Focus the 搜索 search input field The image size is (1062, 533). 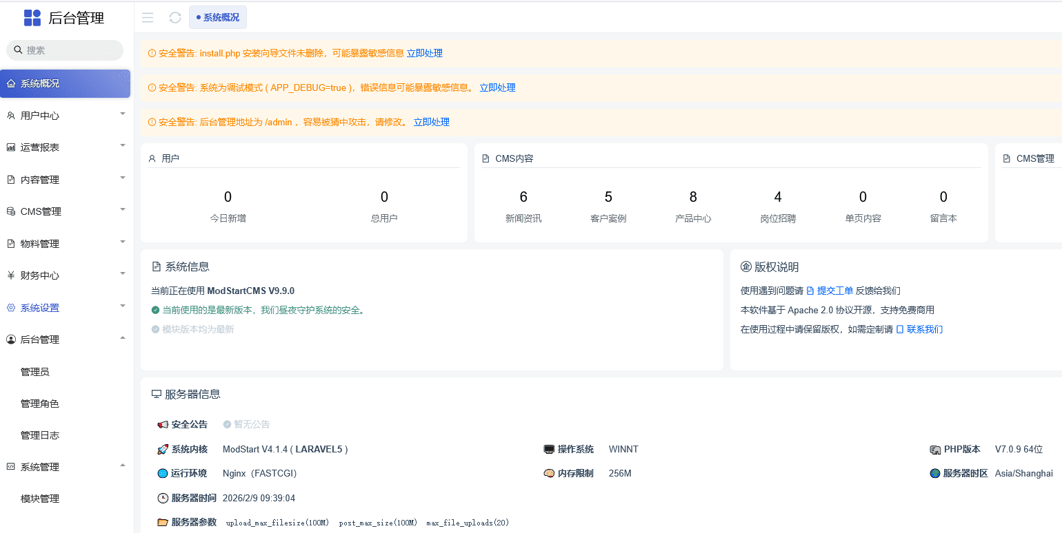pos(69,50)
